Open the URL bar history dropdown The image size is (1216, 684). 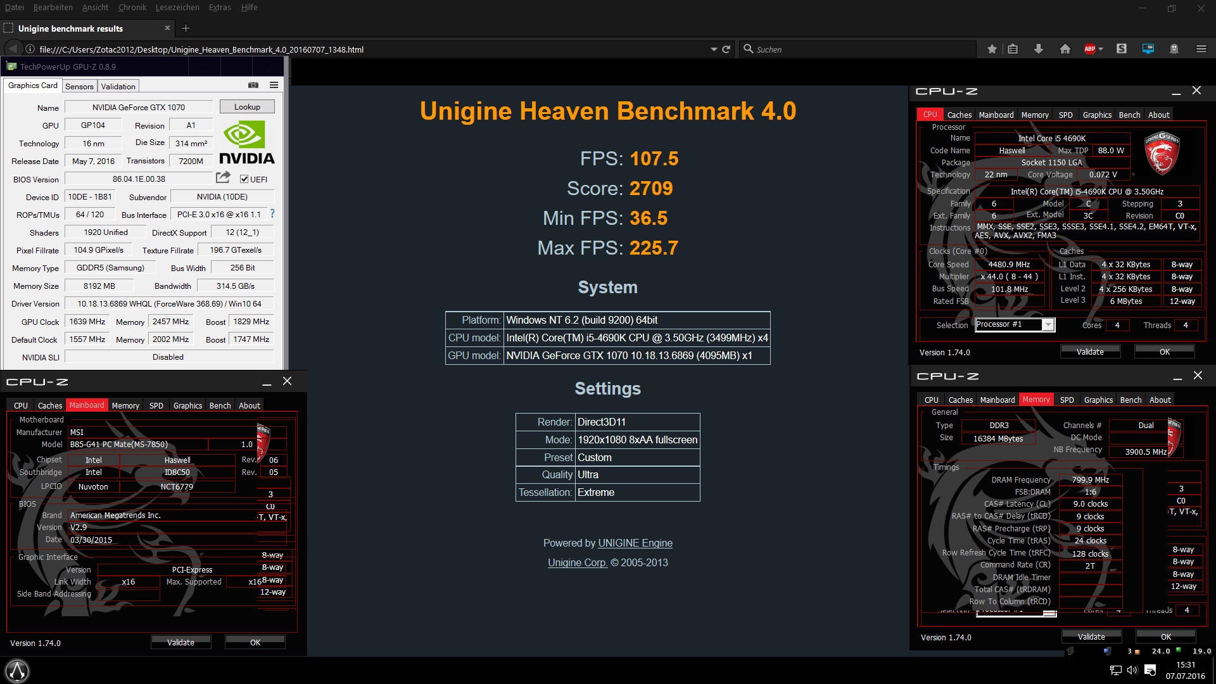coord(714,49)
